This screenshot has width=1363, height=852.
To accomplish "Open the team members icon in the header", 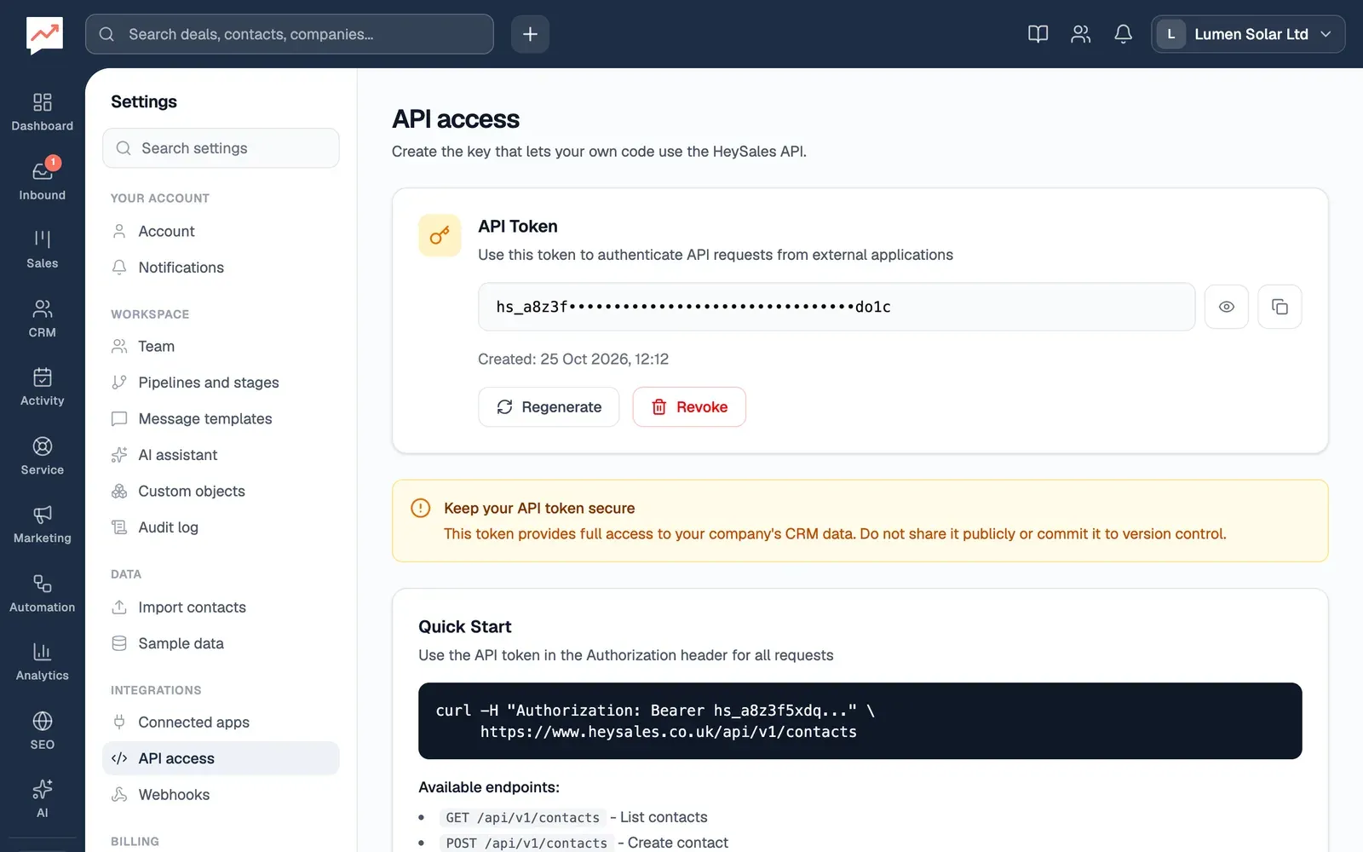I will point(1080,34).
